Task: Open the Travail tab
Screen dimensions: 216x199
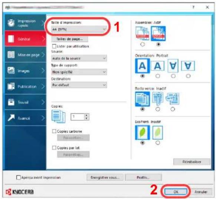Action: (26, 102)
